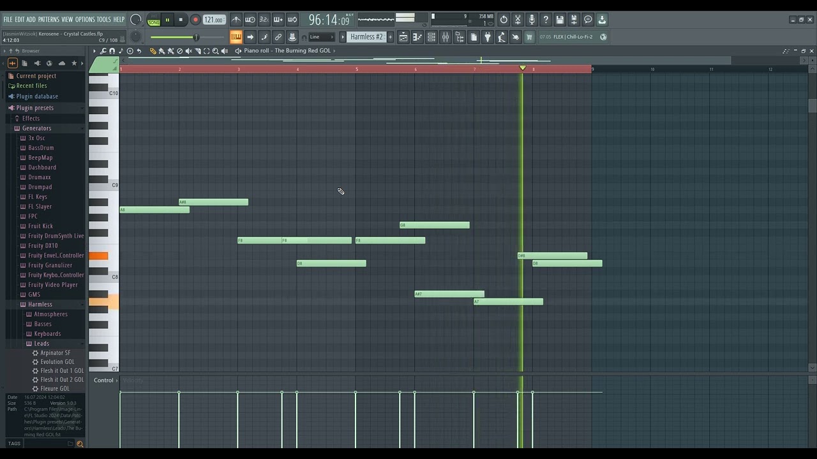This screenshot has height=459, width=817.
Task: Toggle the wait for input countdown icon
Action: tap(250, 20)
